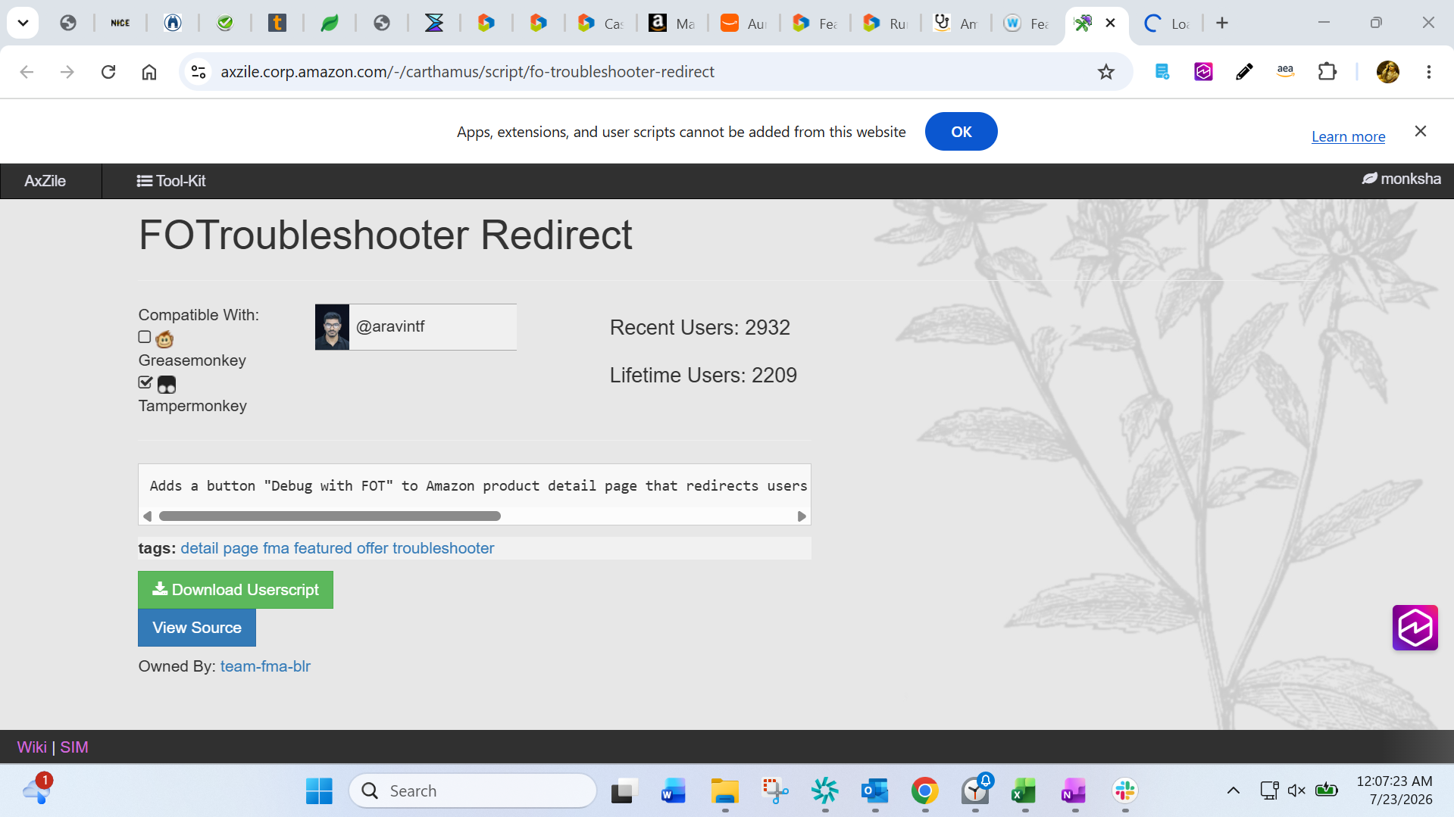Open the taskbar clock and calendar
Image resolution: width=1454 pixels, height=817 pixels.
[1394, 790]
